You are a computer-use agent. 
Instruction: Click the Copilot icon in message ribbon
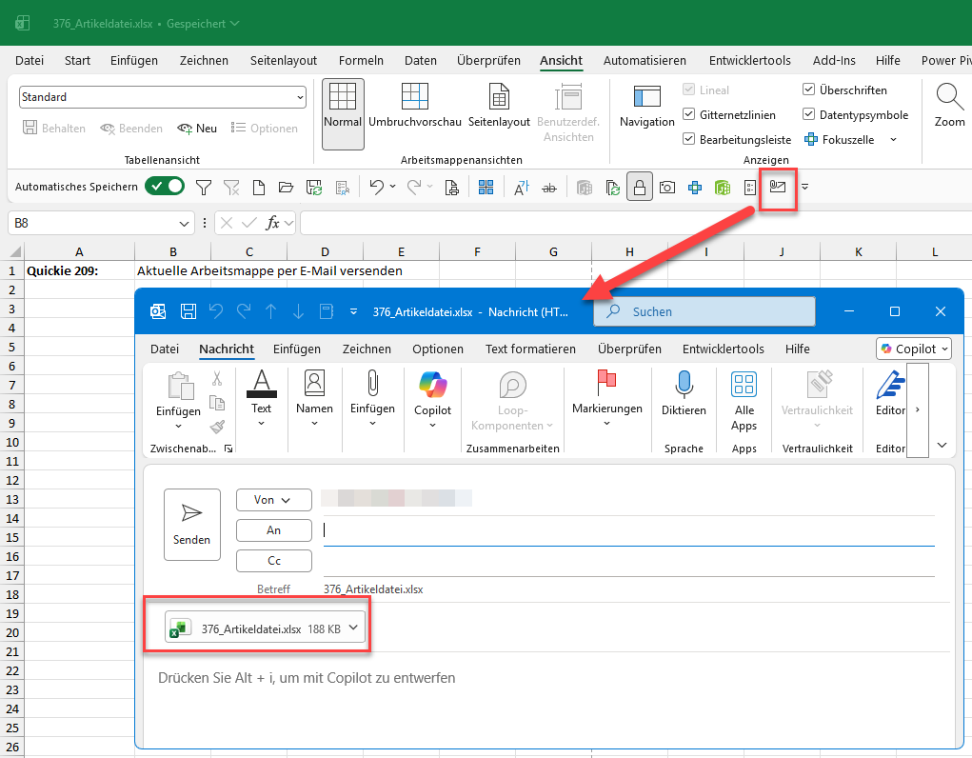[x=432, y=384]
